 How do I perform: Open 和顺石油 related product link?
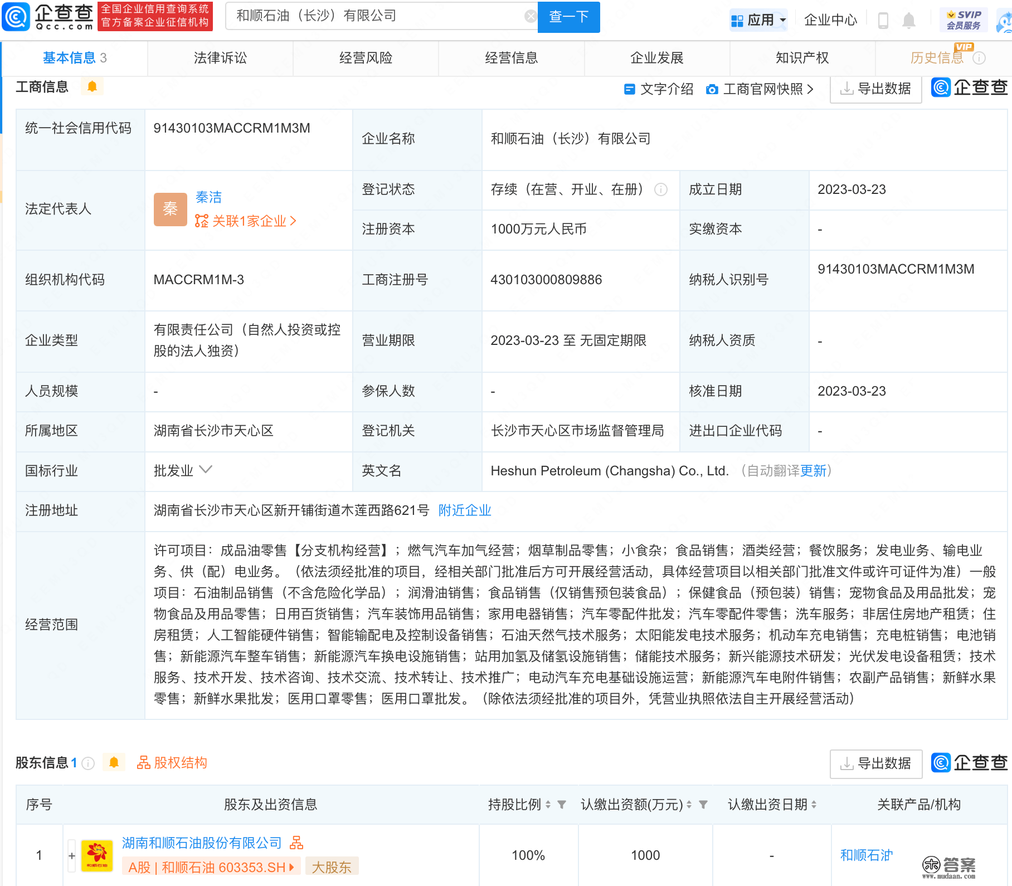[x=866, y=855]
